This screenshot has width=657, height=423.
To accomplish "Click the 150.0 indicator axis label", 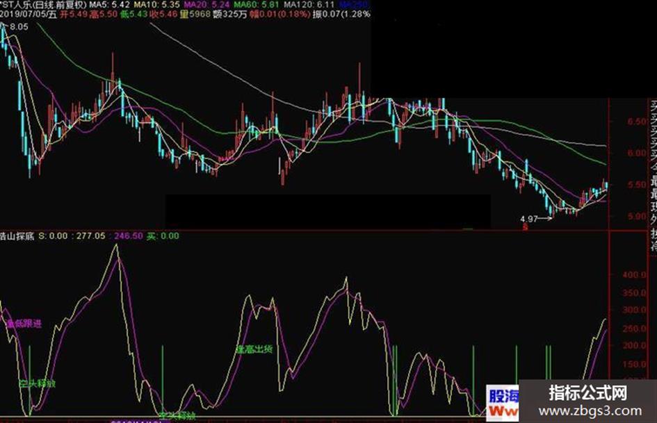I will [x=635, y=364].
